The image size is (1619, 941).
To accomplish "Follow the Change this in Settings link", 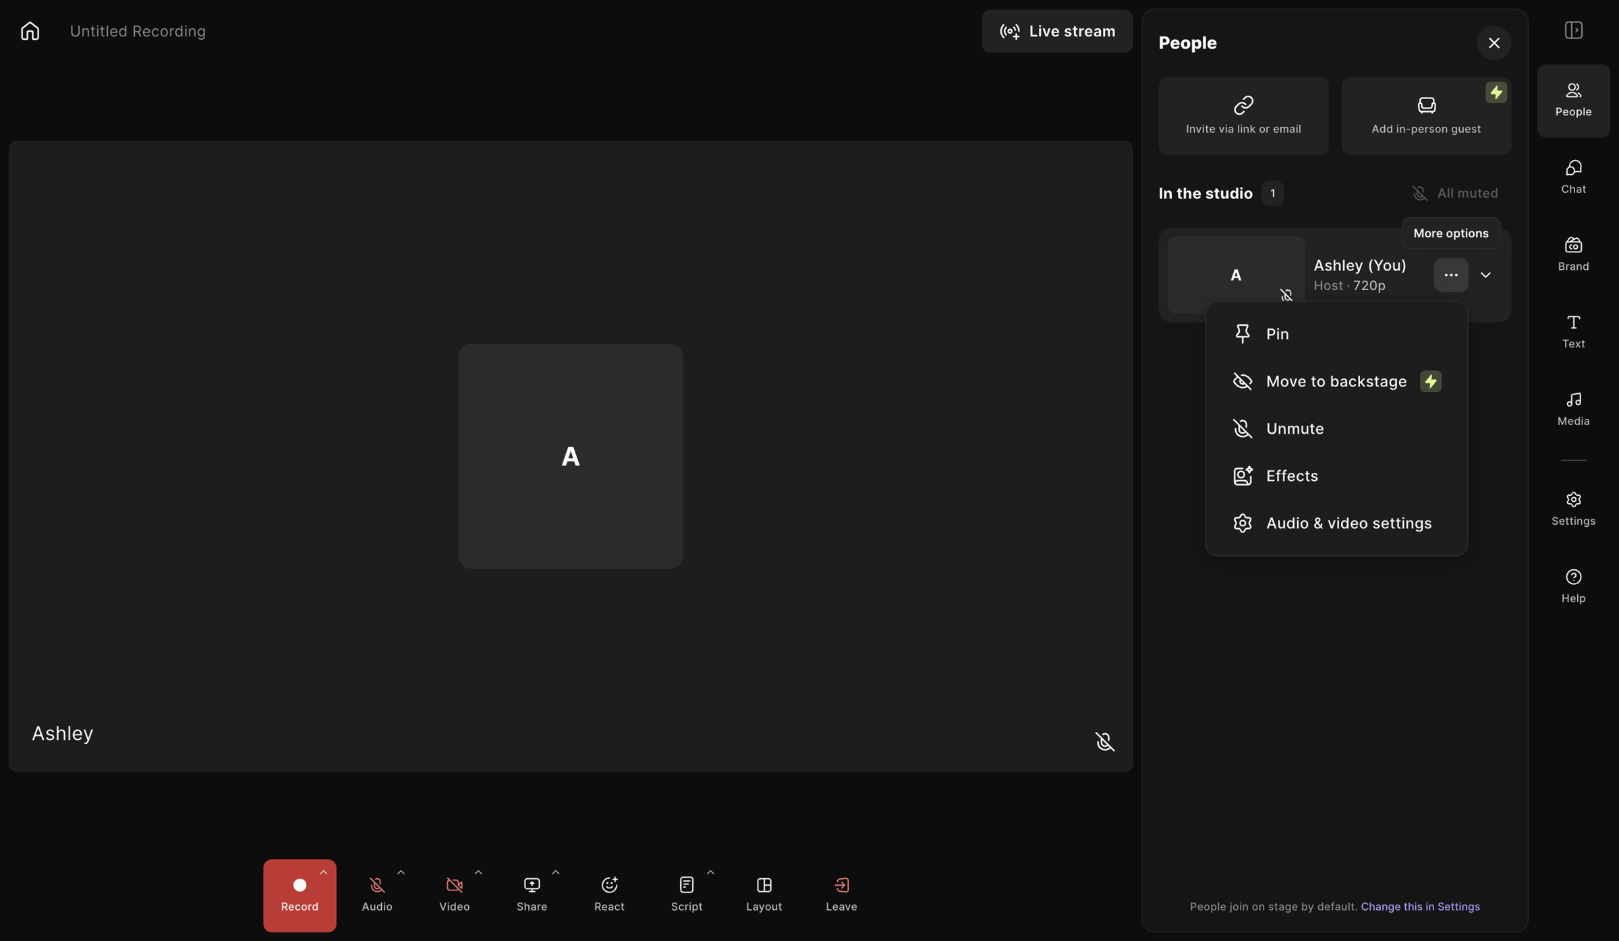I will coord(1420,907).
